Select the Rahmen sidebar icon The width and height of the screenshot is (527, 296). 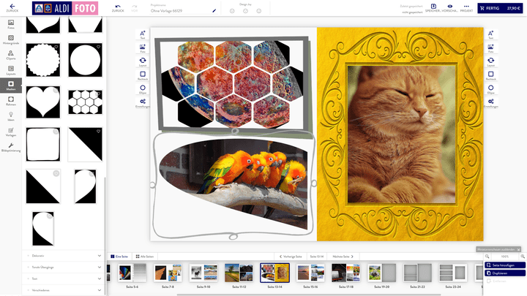[11, 102]
